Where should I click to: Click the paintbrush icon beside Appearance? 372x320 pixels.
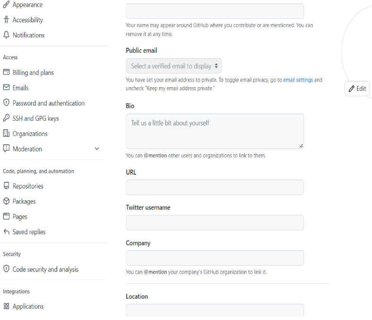6,5
